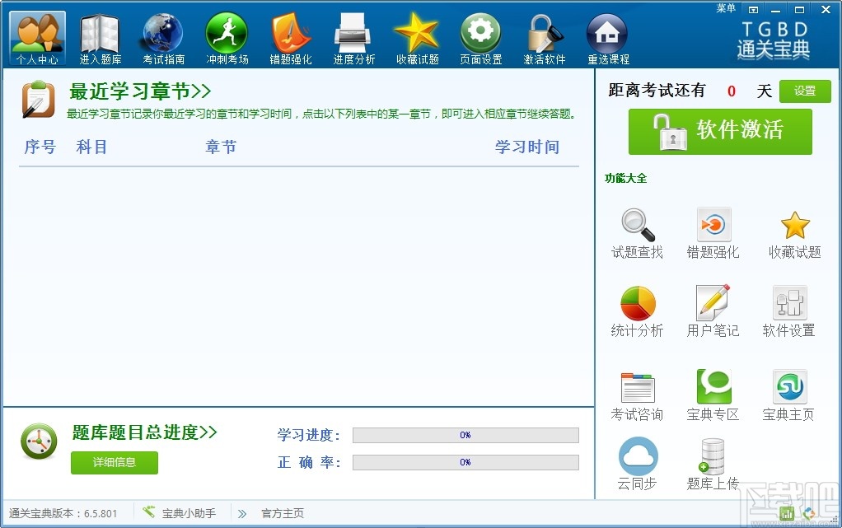
Task: Open the 统计分析 statistics panel
Action: (x=637, y=311)
